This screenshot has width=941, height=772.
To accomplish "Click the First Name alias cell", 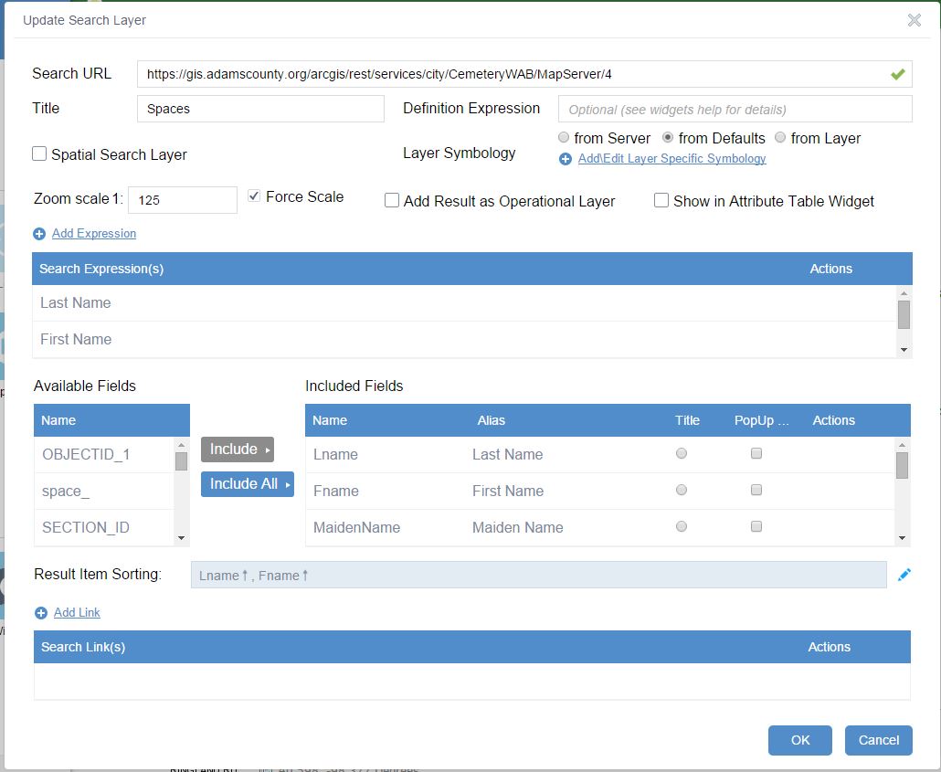I will [x=508, y=491].
